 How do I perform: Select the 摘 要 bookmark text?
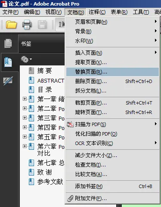(x=44, y=71)
